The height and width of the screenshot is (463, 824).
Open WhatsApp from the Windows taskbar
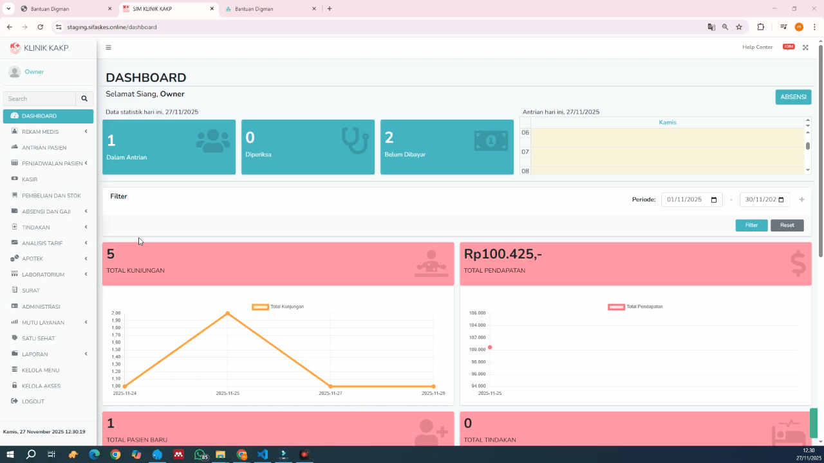pos(200,455)
